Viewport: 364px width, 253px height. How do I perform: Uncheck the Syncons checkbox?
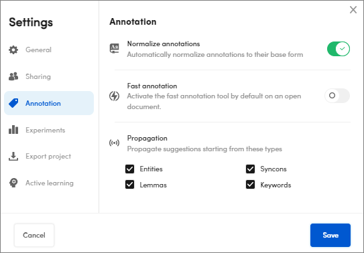click(x=250, y=169)
